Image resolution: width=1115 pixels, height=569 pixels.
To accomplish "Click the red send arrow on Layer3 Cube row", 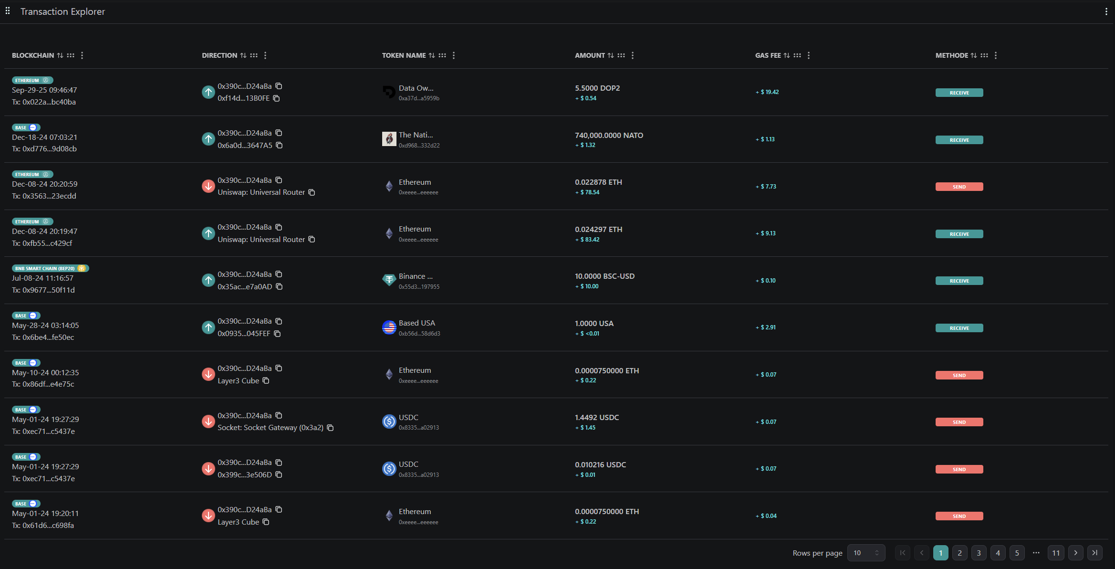I will pos(208,374).
